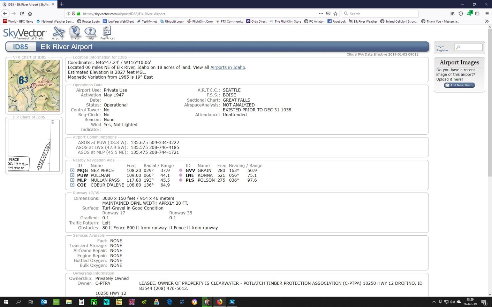Click INE Konna NDB icon

[x=181, y=175]
